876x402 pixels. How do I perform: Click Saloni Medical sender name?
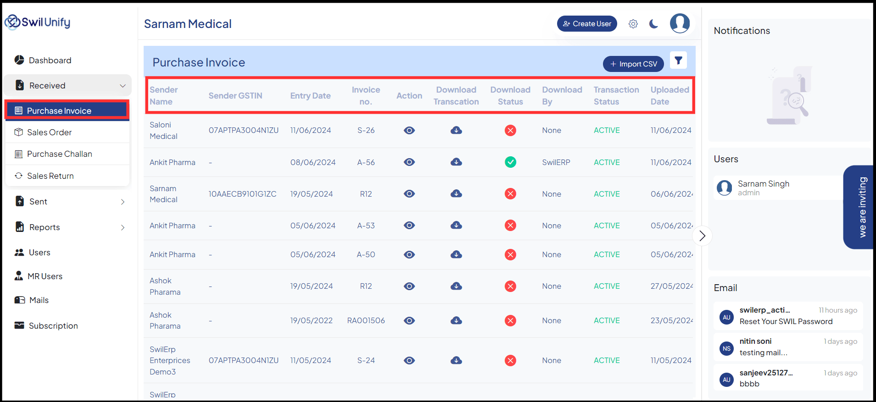click(163, 131)
